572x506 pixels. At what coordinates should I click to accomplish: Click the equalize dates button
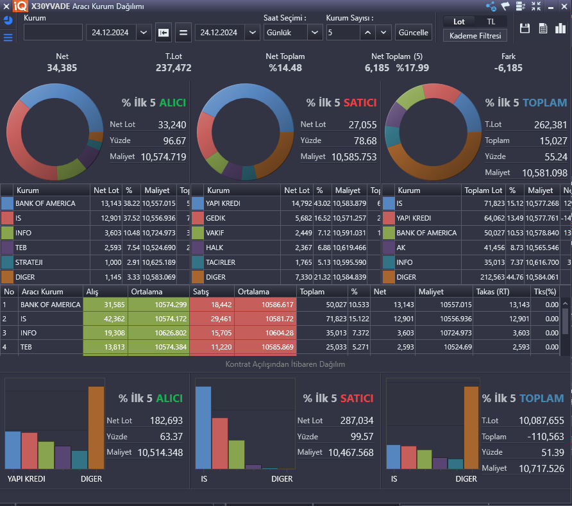(183, 33)
